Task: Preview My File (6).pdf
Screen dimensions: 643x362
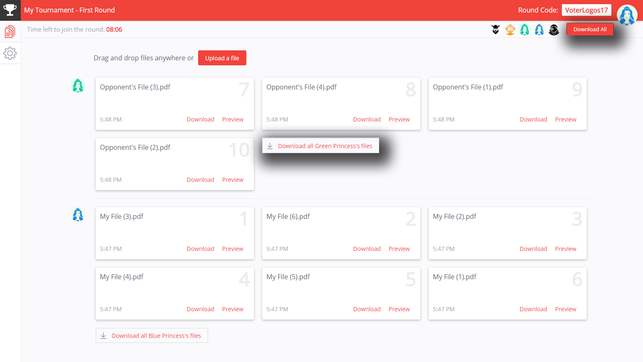Action: click(399, 249)
